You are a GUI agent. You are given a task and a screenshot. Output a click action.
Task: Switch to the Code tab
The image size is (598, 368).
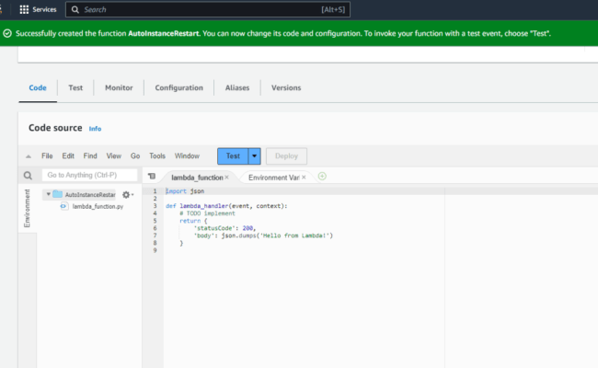pyautogui.click(x=38, y=87)
